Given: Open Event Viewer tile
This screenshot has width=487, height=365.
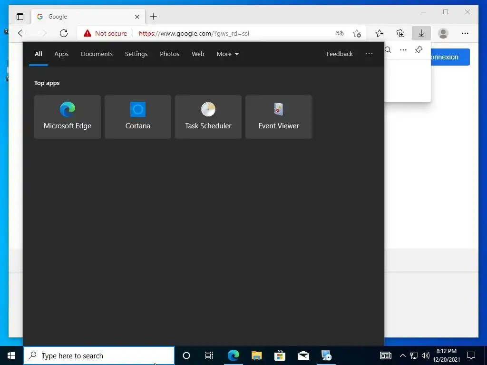Looking at the screenshot, I should click(x=279, y=117).
